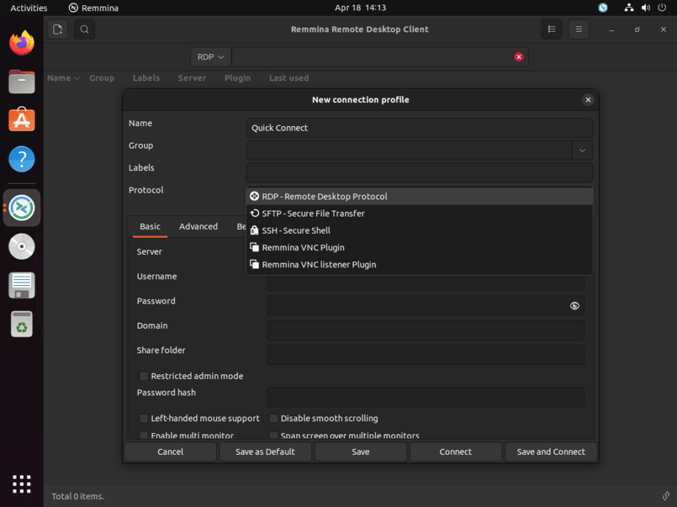Select the Basic tab
Screen dimensions: 677x507
pyautogui.click(x=149, y=226)
